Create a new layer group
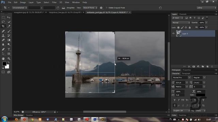This screenshot has width=218, height=122. coord(203,67)
